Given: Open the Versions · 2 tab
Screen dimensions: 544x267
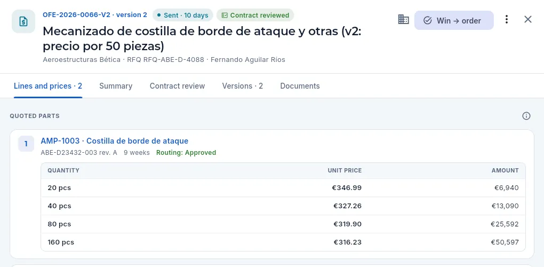Looking at the screenshot, I should coord(243,86).
